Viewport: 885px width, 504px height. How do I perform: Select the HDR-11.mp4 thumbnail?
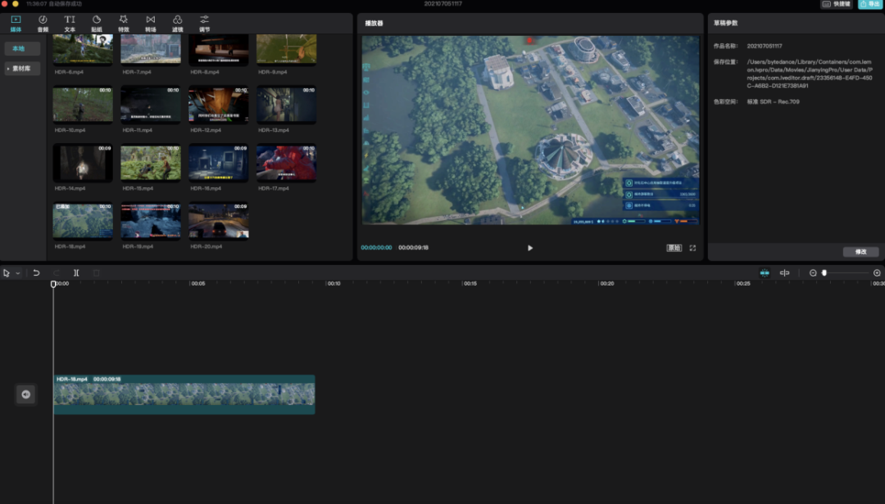(x=151, y=104)
